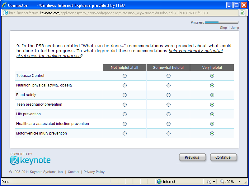Click the protected mode lock icon in status bar

[x=209, y=182]
